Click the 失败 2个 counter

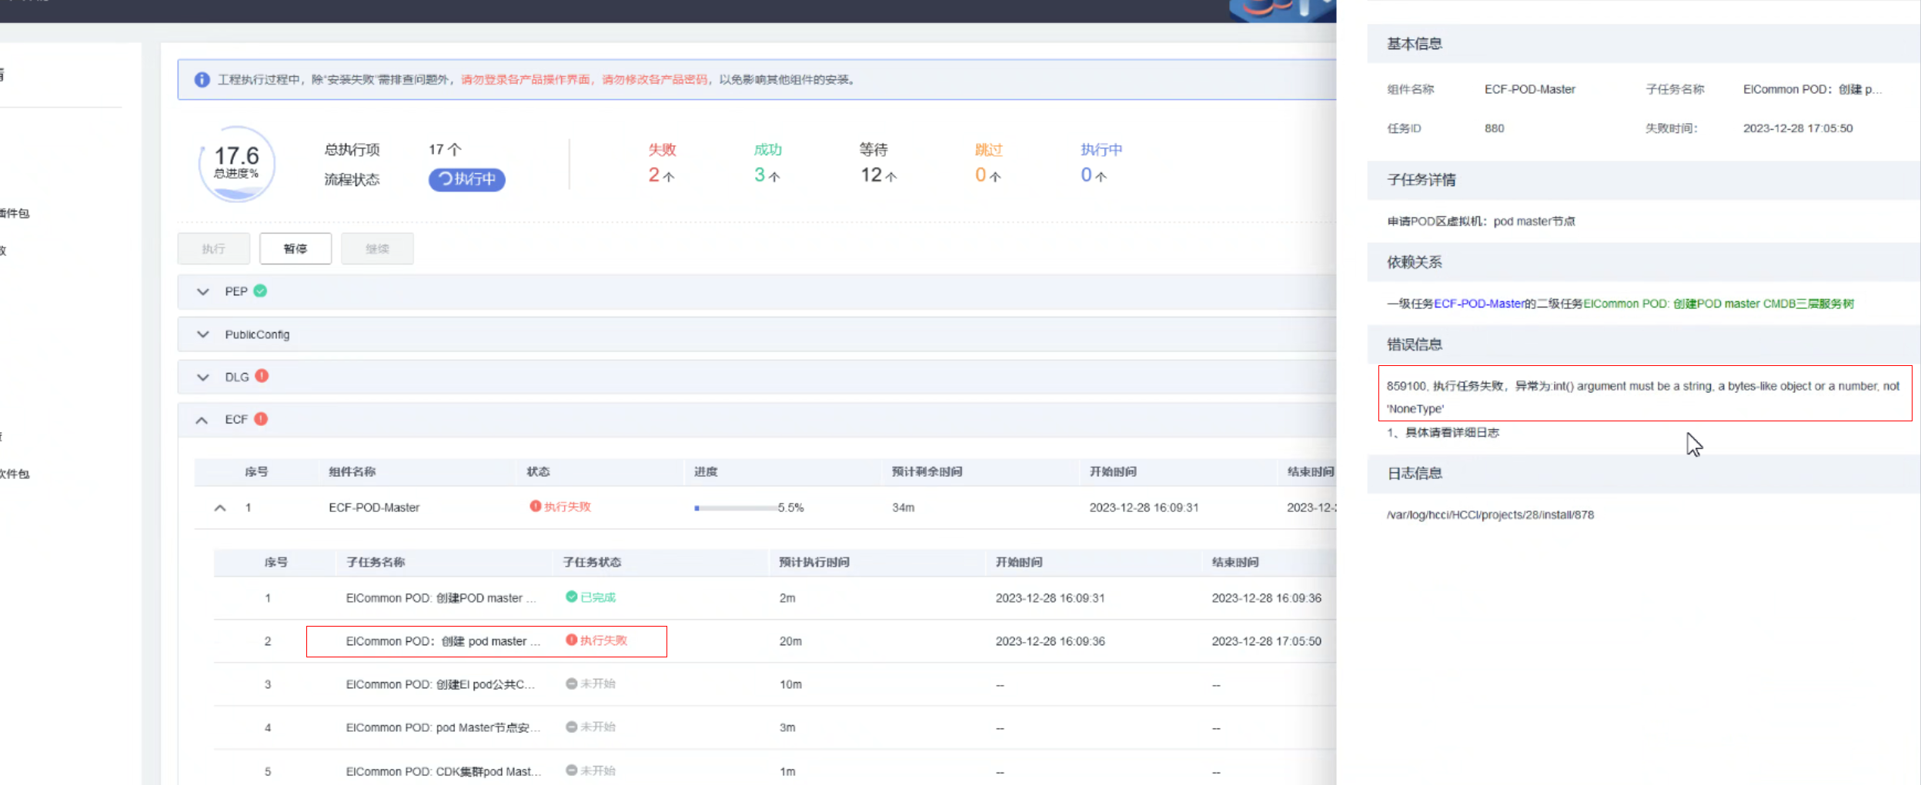point(662,162)
